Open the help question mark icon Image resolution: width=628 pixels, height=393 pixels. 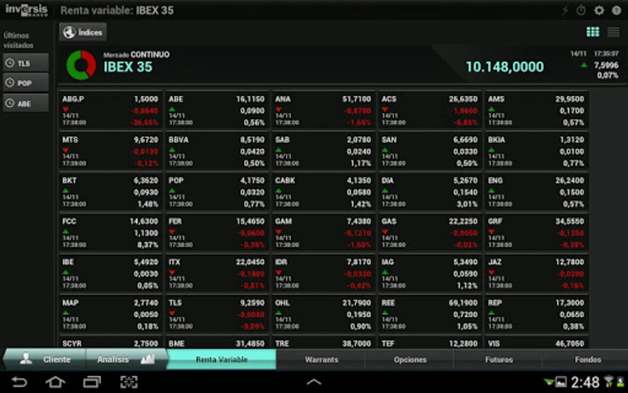(616, 10)
